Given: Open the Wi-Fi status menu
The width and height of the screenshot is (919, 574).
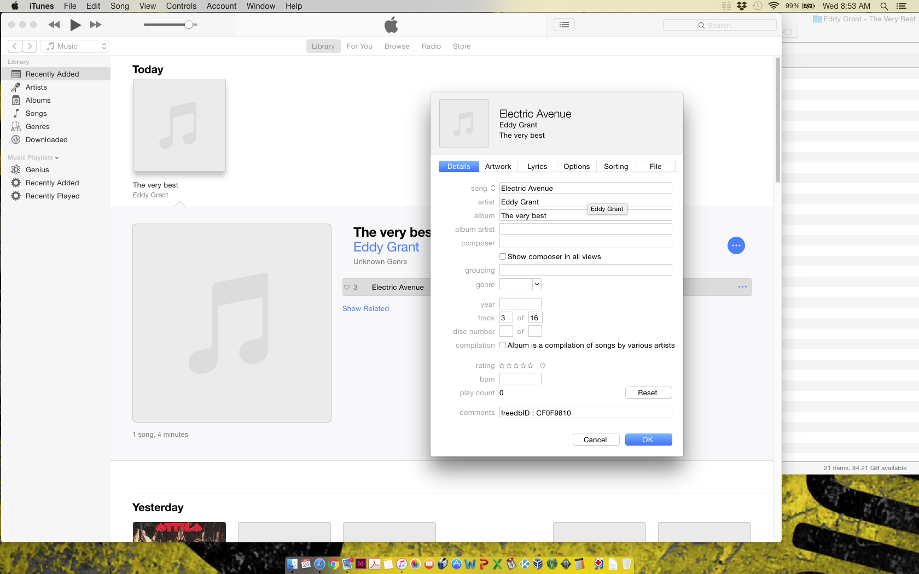Looking at the screenshot, I should click(x=773, y=6).
